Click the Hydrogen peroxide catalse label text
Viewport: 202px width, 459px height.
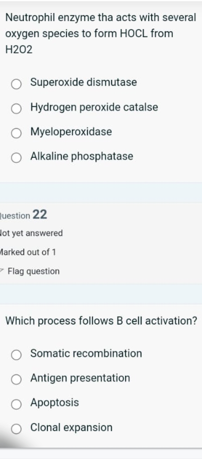(94, 107)
